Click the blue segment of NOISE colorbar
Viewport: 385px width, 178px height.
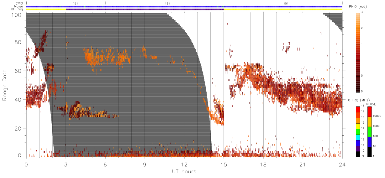coord(369,142)
